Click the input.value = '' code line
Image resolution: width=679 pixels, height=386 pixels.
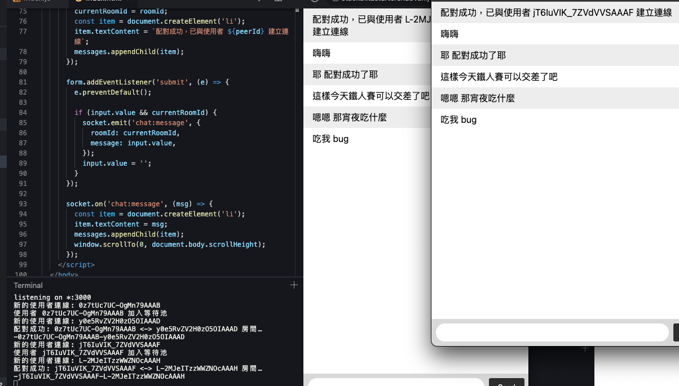(x=117, y=163)
